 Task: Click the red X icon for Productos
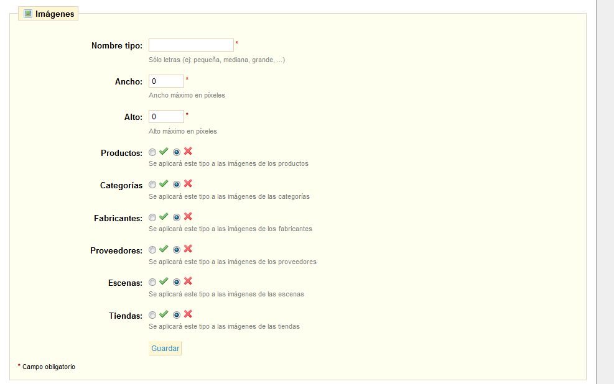click(187, 151)
